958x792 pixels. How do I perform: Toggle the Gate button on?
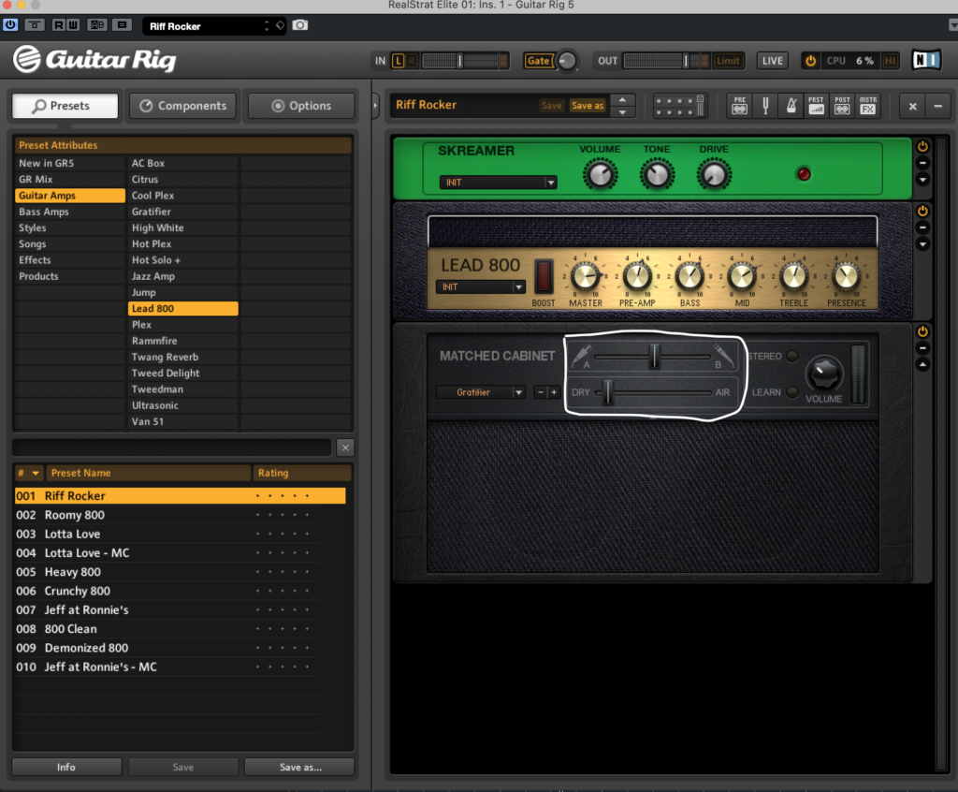pyautogui.click(x=539, y=61)
